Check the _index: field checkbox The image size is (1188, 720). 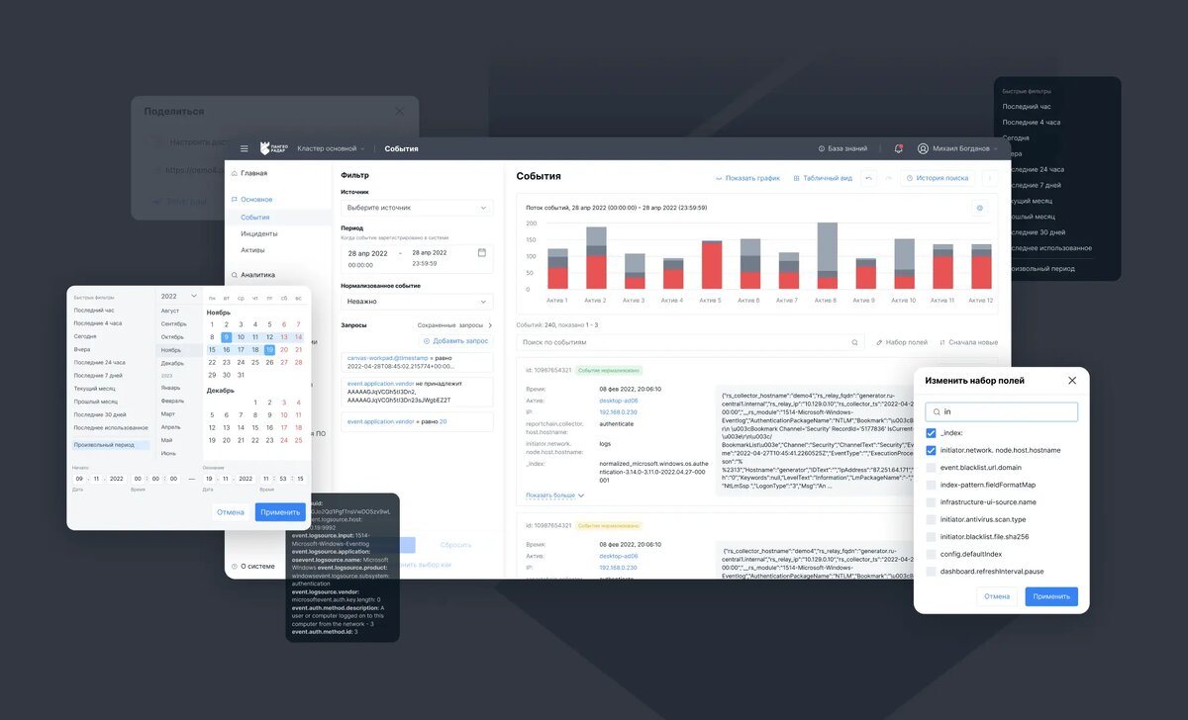click(931, 433)
